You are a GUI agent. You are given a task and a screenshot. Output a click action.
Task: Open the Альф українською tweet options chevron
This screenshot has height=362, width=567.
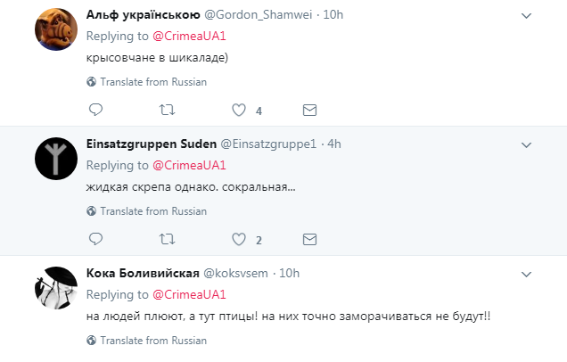click(526, 16)
